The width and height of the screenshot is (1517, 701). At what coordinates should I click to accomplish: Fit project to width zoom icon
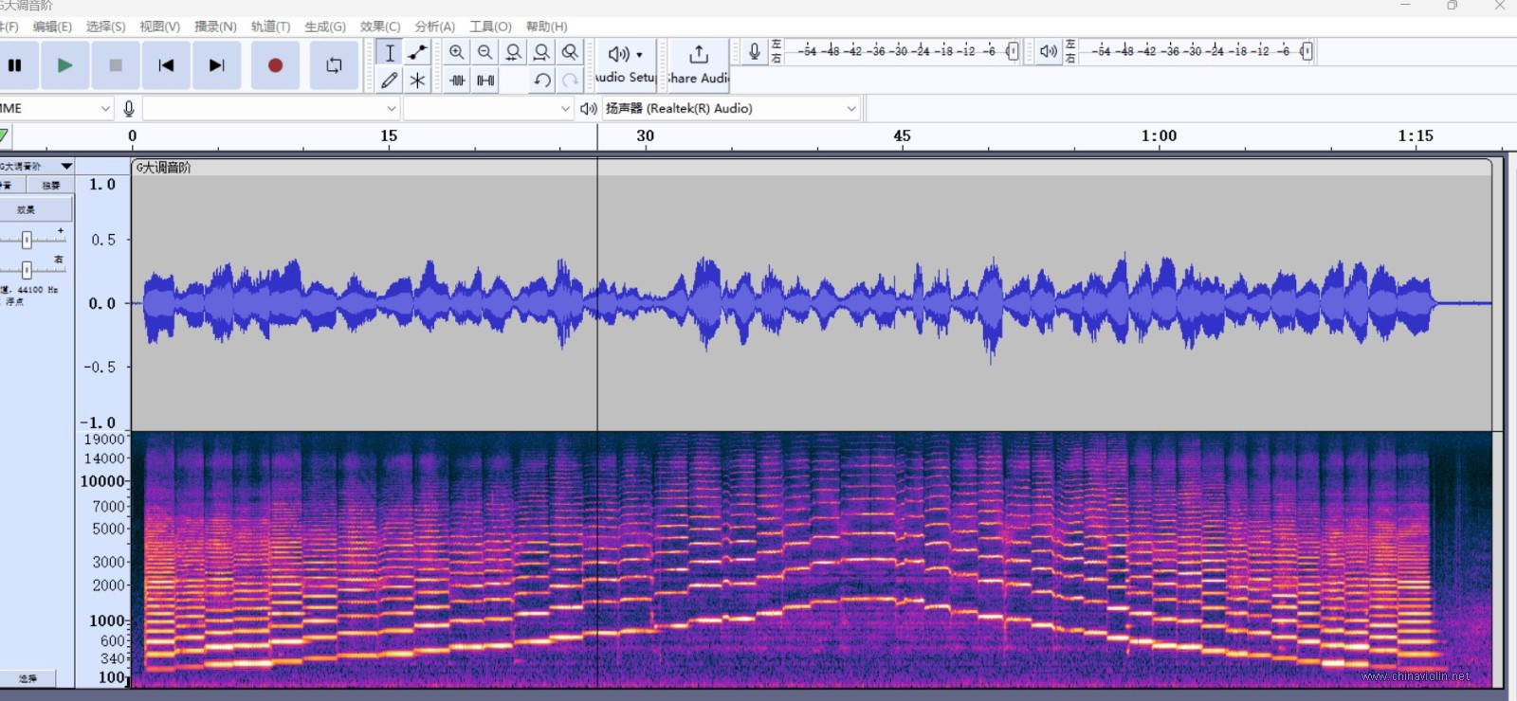[541, 52]
